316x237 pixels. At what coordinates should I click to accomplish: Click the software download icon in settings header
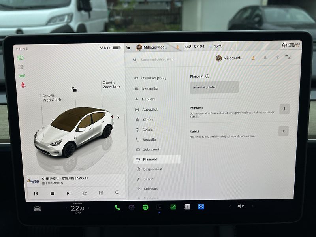tap(253, 58)
